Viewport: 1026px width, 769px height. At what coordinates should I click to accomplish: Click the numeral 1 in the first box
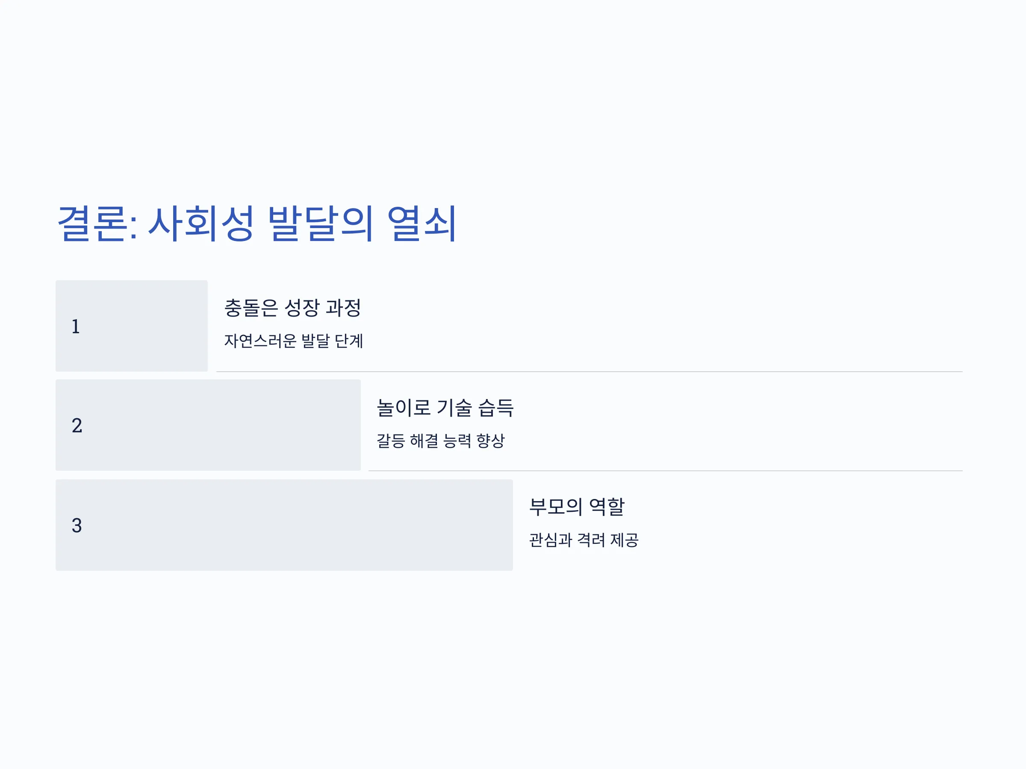(x=76, y=326)
